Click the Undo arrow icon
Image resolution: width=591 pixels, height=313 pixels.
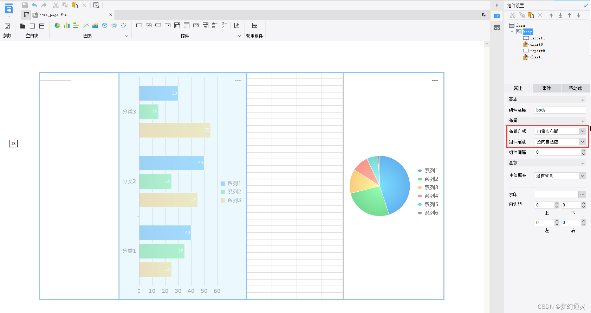pos(34,5)
